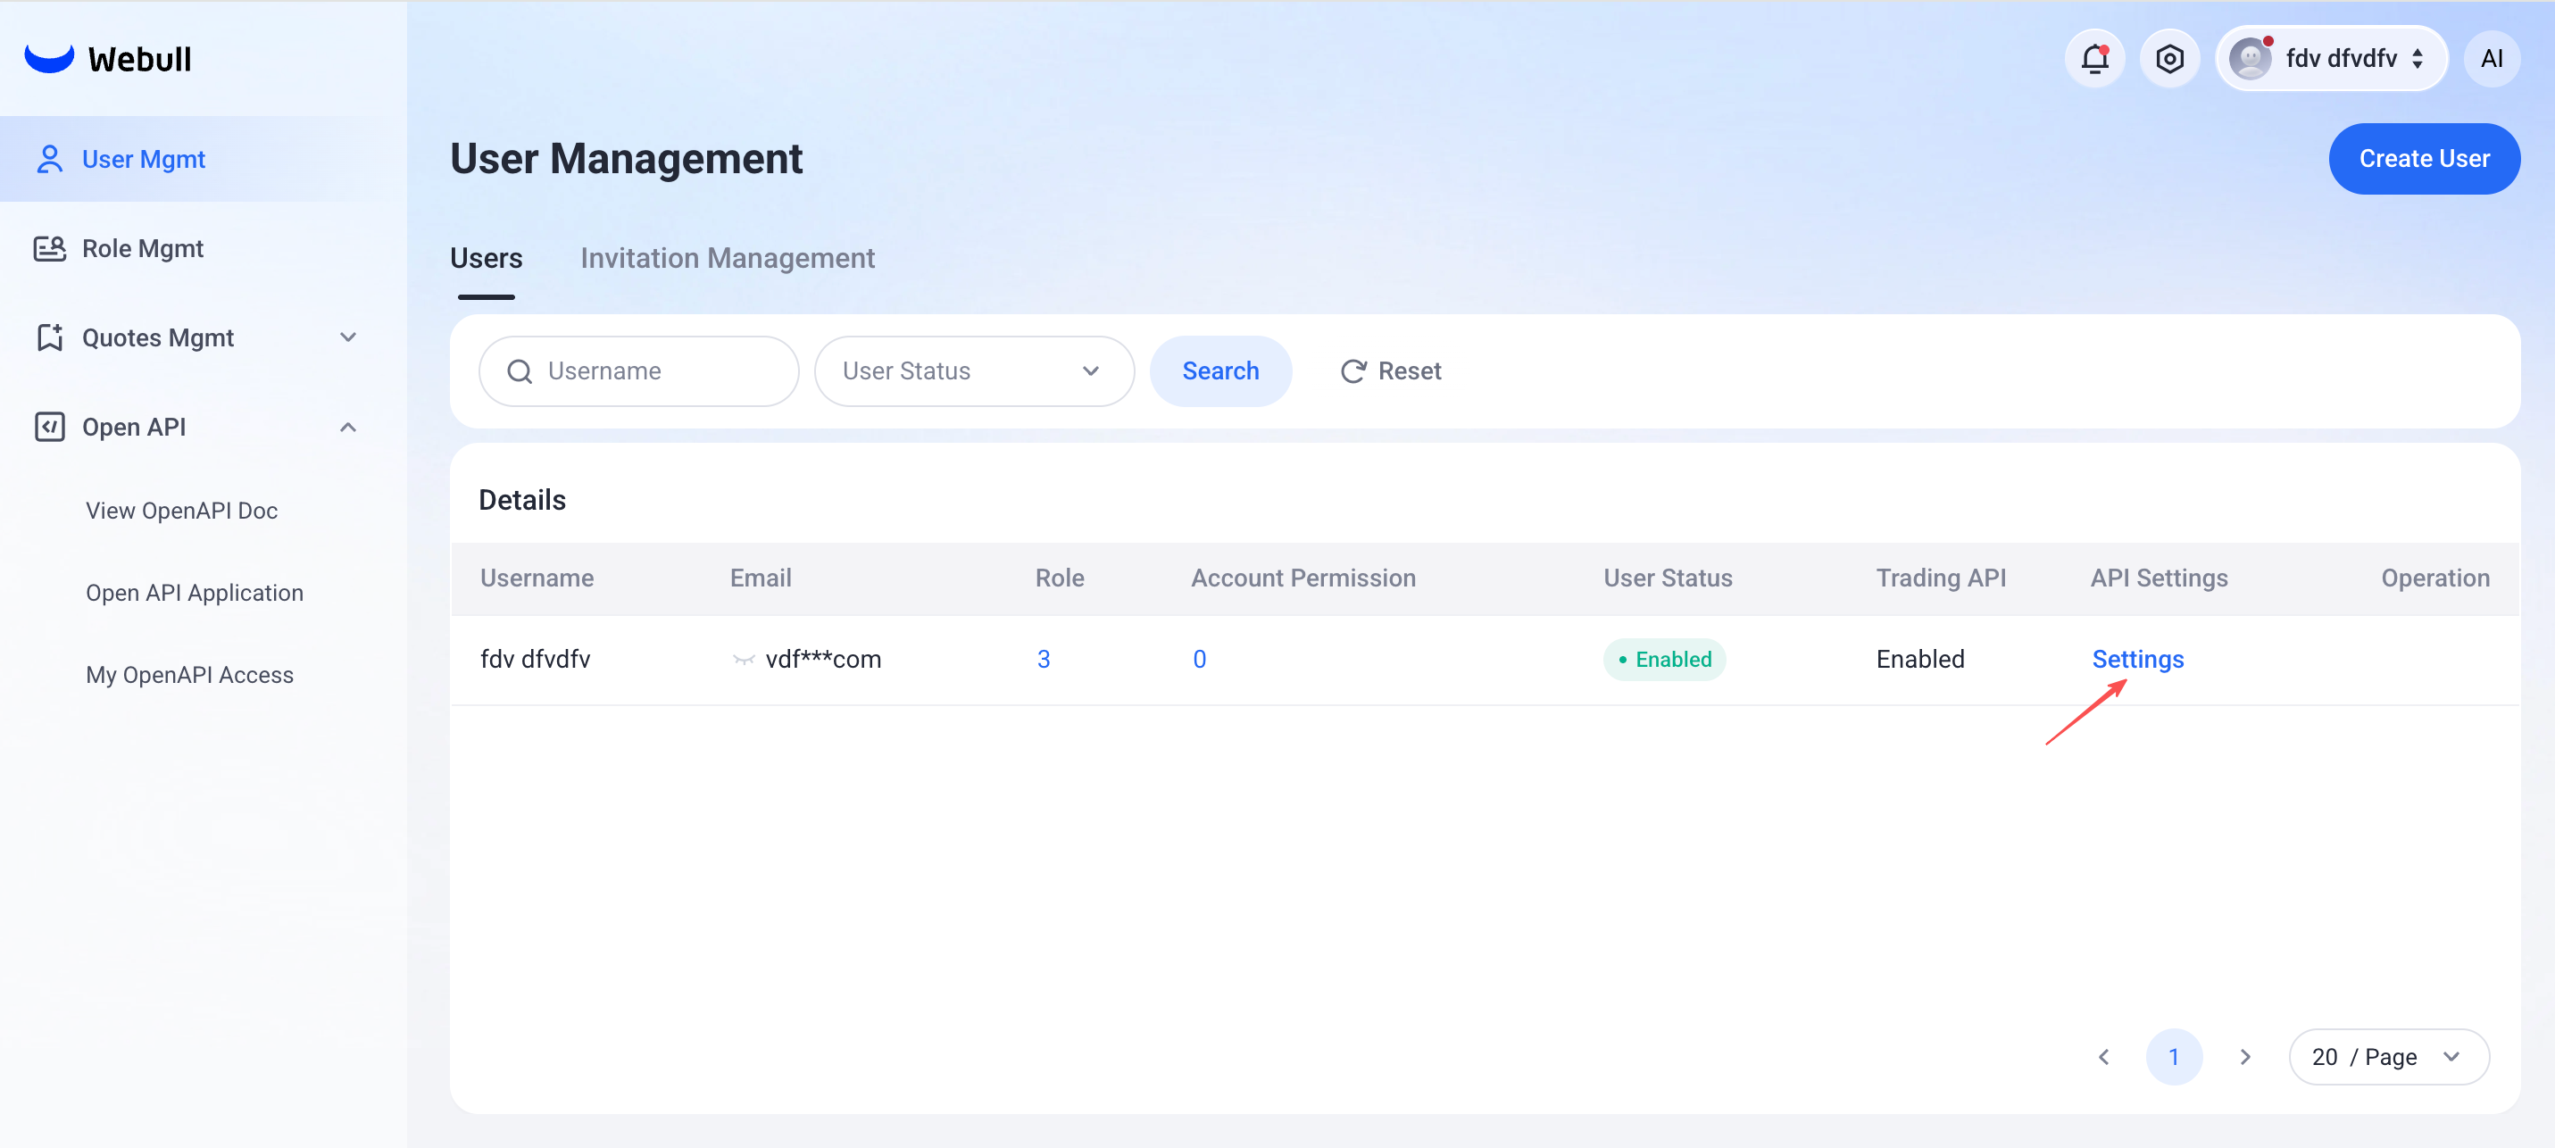Open My OpenAPI Access page
The image size is (2555, 1148).
coord(189,675)
